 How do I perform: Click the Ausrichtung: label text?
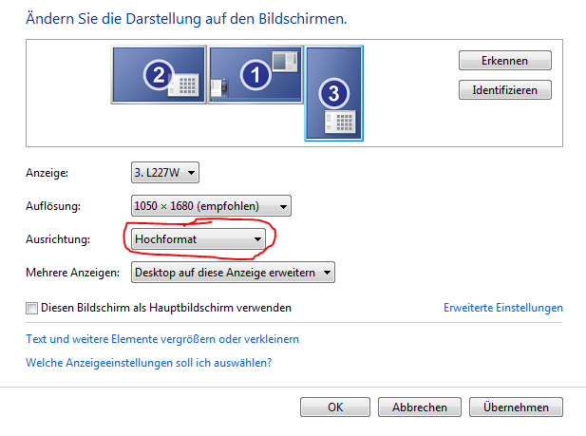[x=58, y=239]
